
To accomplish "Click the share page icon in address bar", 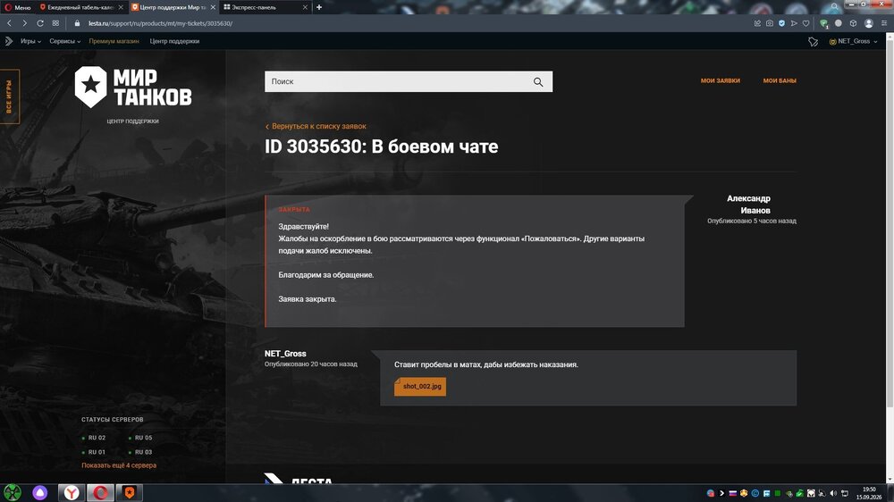I will [757, 23].
